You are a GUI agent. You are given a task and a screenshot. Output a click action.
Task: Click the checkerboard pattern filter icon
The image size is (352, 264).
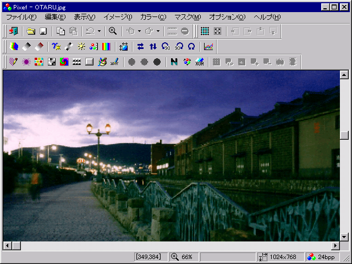pyautogui.click(x=52, y=62)
